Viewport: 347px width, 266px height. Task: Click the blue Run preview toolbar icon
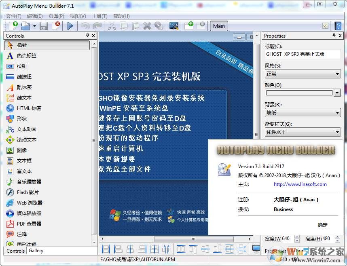(70, 25)
